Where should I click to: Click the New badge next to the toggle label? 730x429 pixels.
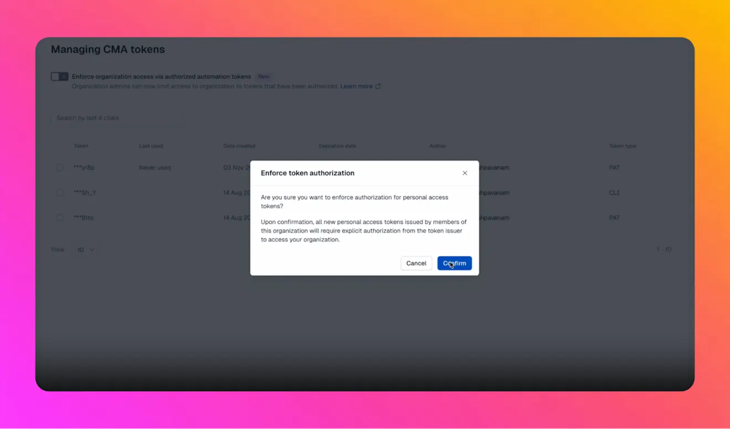point(264,77)
